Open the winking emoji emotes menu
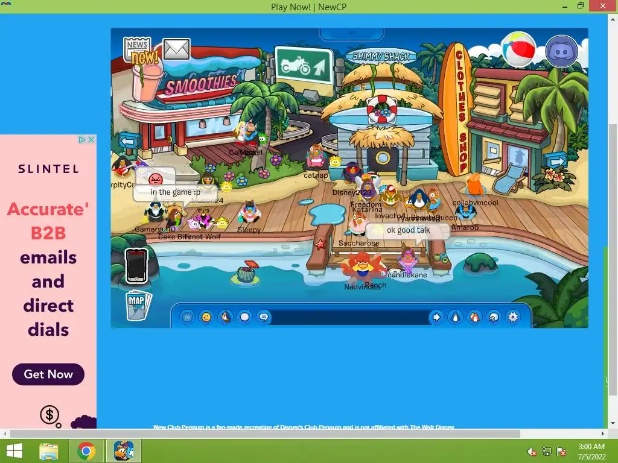Viewport: 618px width, 463px height. [206, 317]
